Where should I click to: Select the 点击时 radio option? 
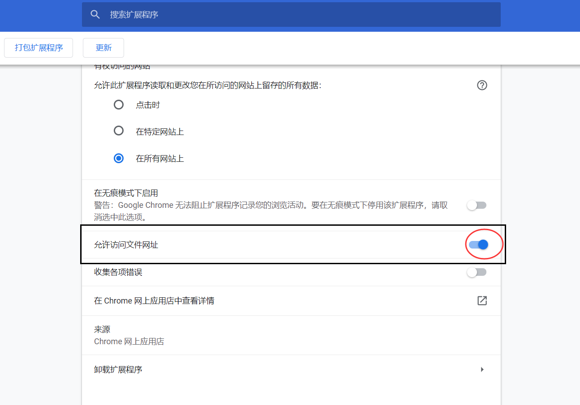pos(119,104)
